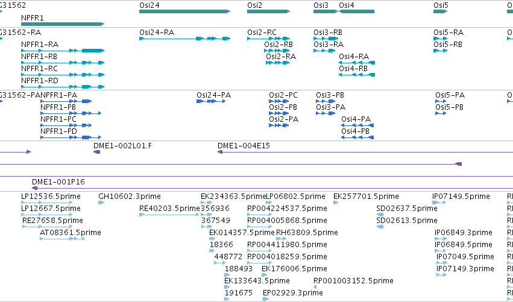Click EST 367549 feature
The width and height of the screenshot is (513, 302).
[206, 227]
